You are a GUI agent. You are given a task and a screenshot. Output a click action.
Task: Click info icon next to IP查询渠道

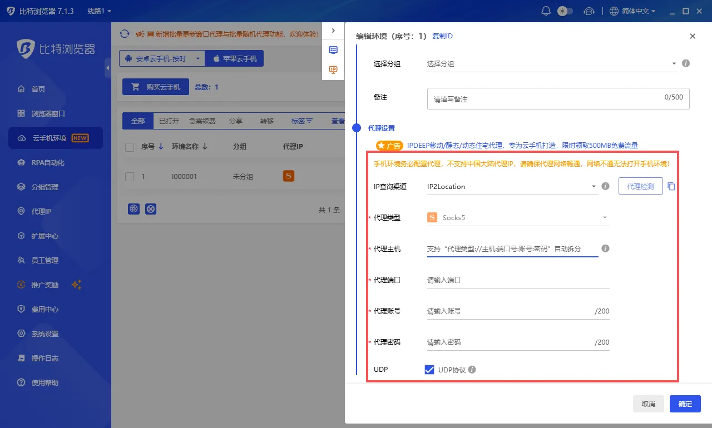[x=606, y=186]
